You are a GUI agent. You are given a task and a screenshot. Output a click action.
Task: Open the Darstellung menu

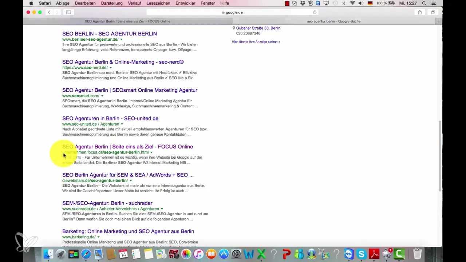coord(112,3)
